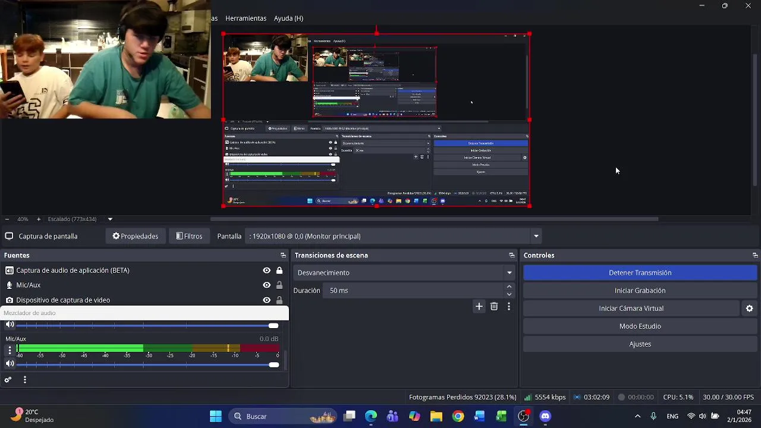Lock the Dispositivo de captura de video source

point(279,300)
